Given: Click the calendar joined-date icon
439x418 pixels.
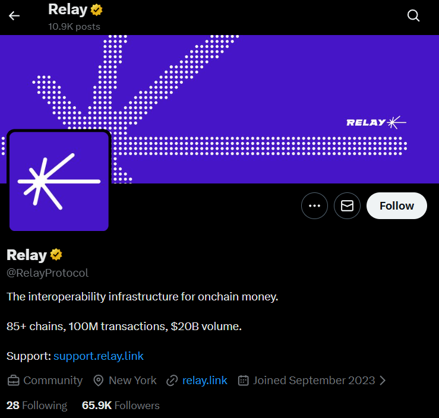Looking at the screenshot, I should tap(243, 381).
